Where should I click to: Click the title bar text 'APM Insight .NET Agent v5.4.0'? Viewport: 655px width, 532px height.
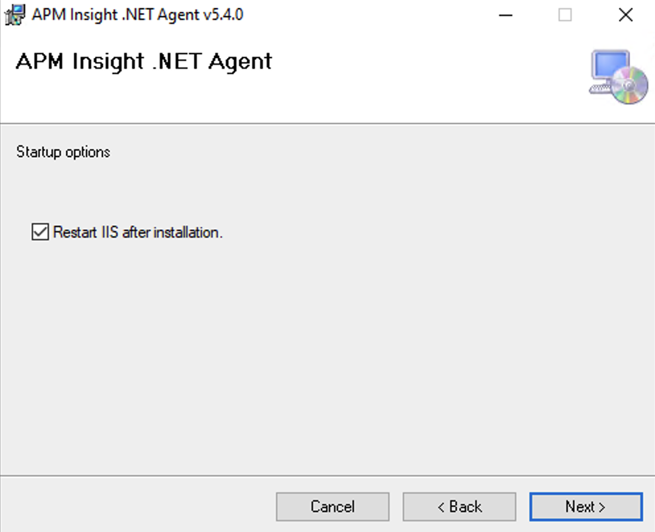pos(137,15)
